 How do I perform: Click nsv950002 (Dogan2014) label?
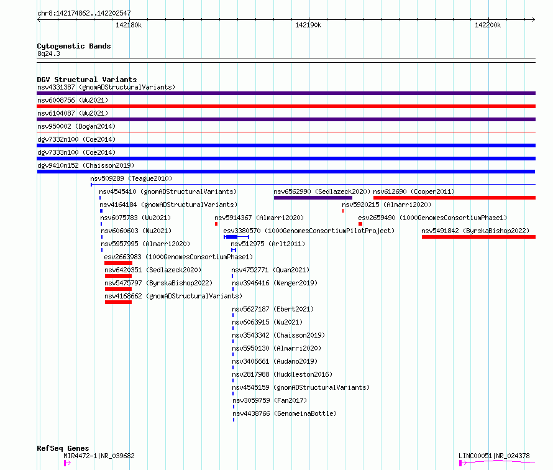tap(76, 126)
